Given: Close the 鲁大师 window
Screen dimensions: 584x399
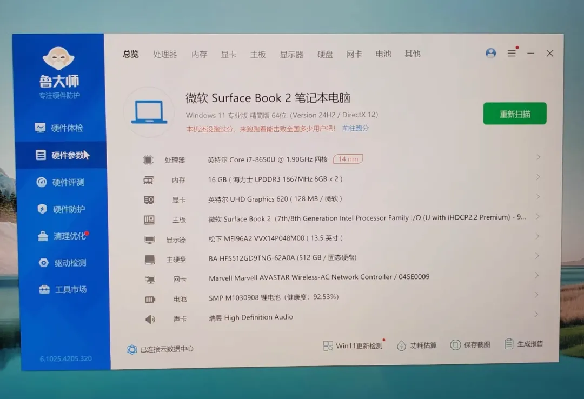Looking at the screenshot, I should tap(550, 54).
